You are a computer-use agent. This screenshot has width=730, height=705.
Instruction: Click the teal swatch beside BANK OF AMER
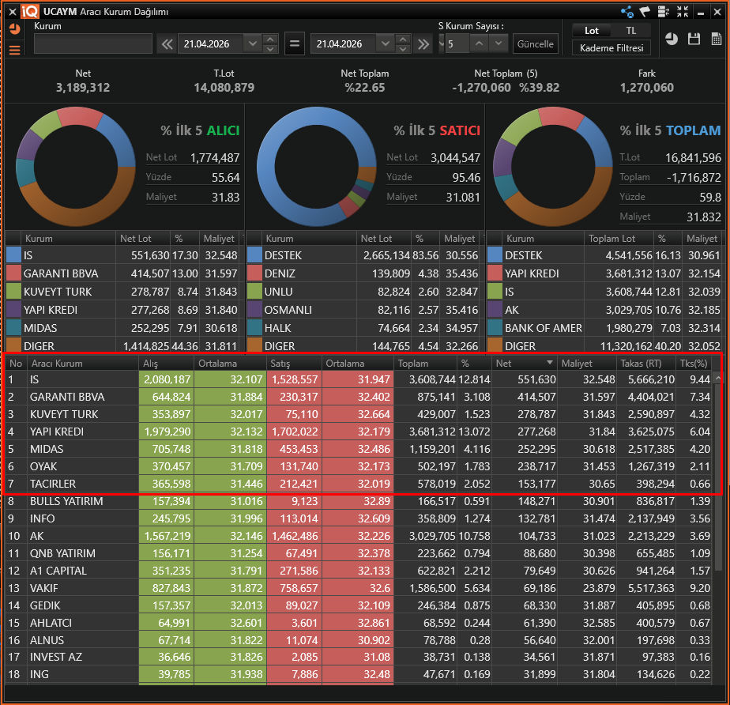(495, 328)
